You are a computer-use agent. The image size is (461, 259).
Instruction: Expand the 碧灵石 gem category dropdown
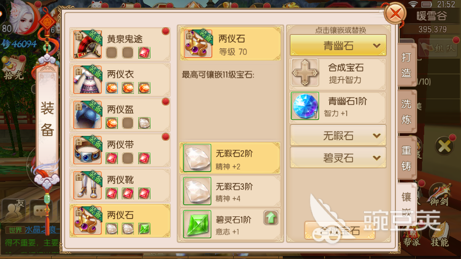tap(338, 158)
